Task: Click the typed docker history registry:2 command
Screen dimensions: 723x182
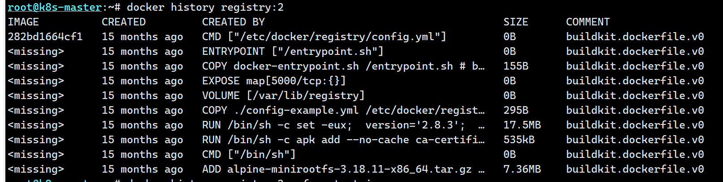Action: click(x=205, y=8)
